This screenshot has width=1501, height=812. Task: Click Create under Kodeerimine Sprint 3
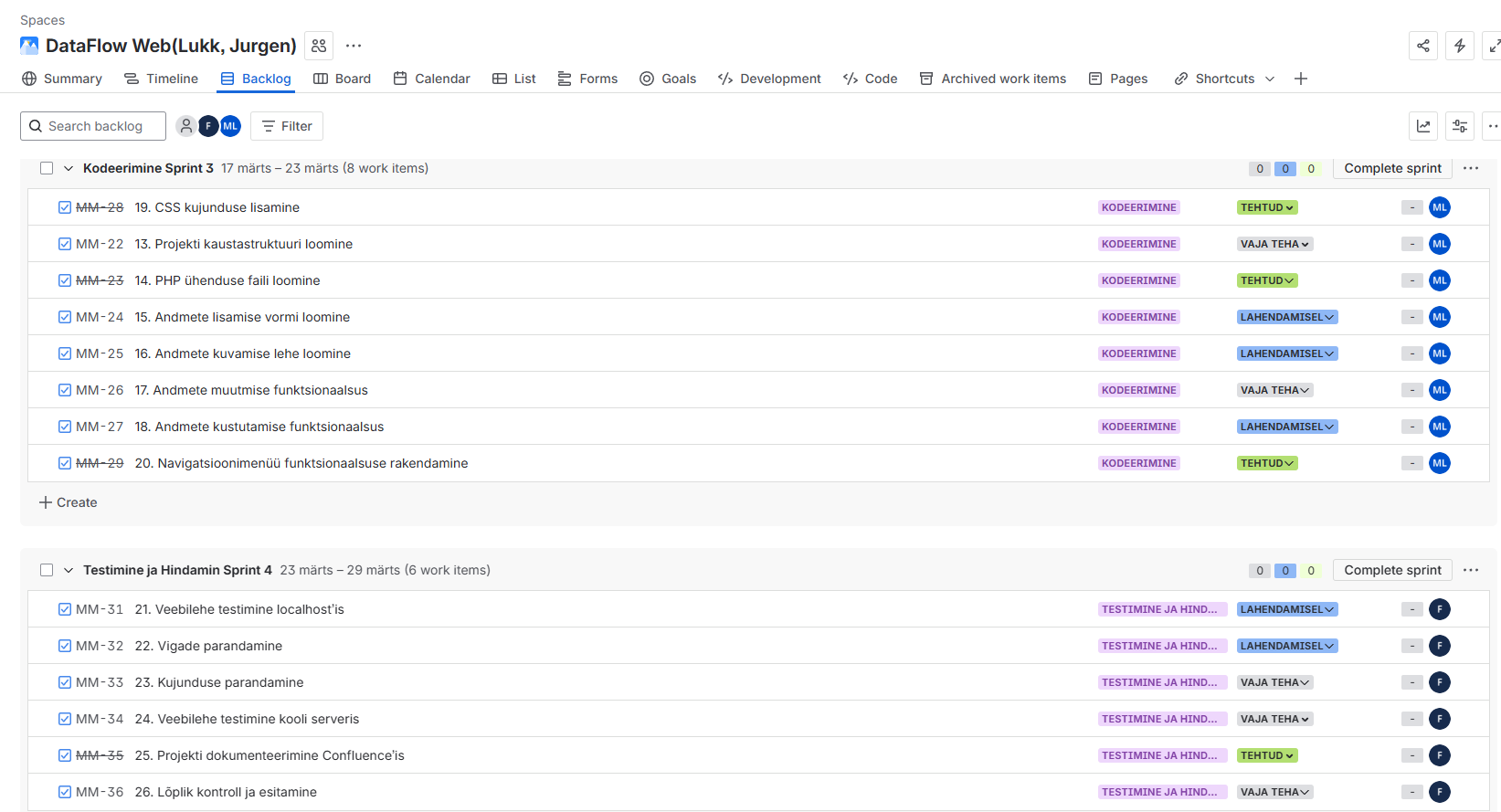pyautogui.click(x=69, y=502)
